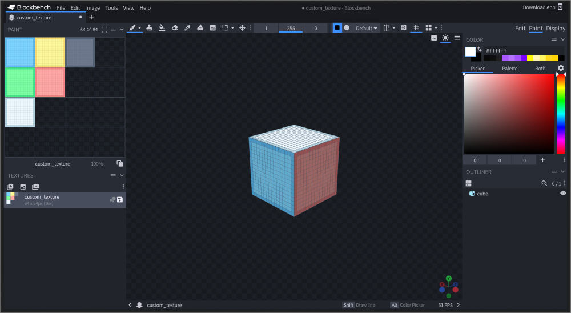This screenshot has height=313, width=571.
Task: Select the Eraser tool
Action: point(175,27)
